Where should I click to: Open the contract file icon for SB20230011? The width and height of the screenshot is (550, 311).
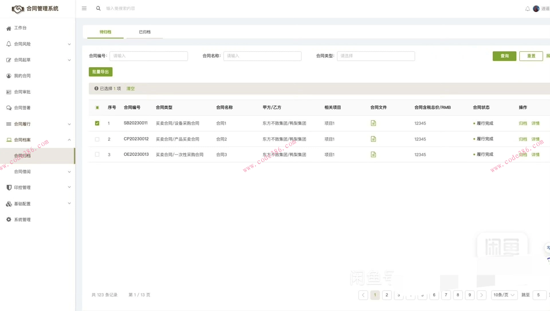click(373, 123)
